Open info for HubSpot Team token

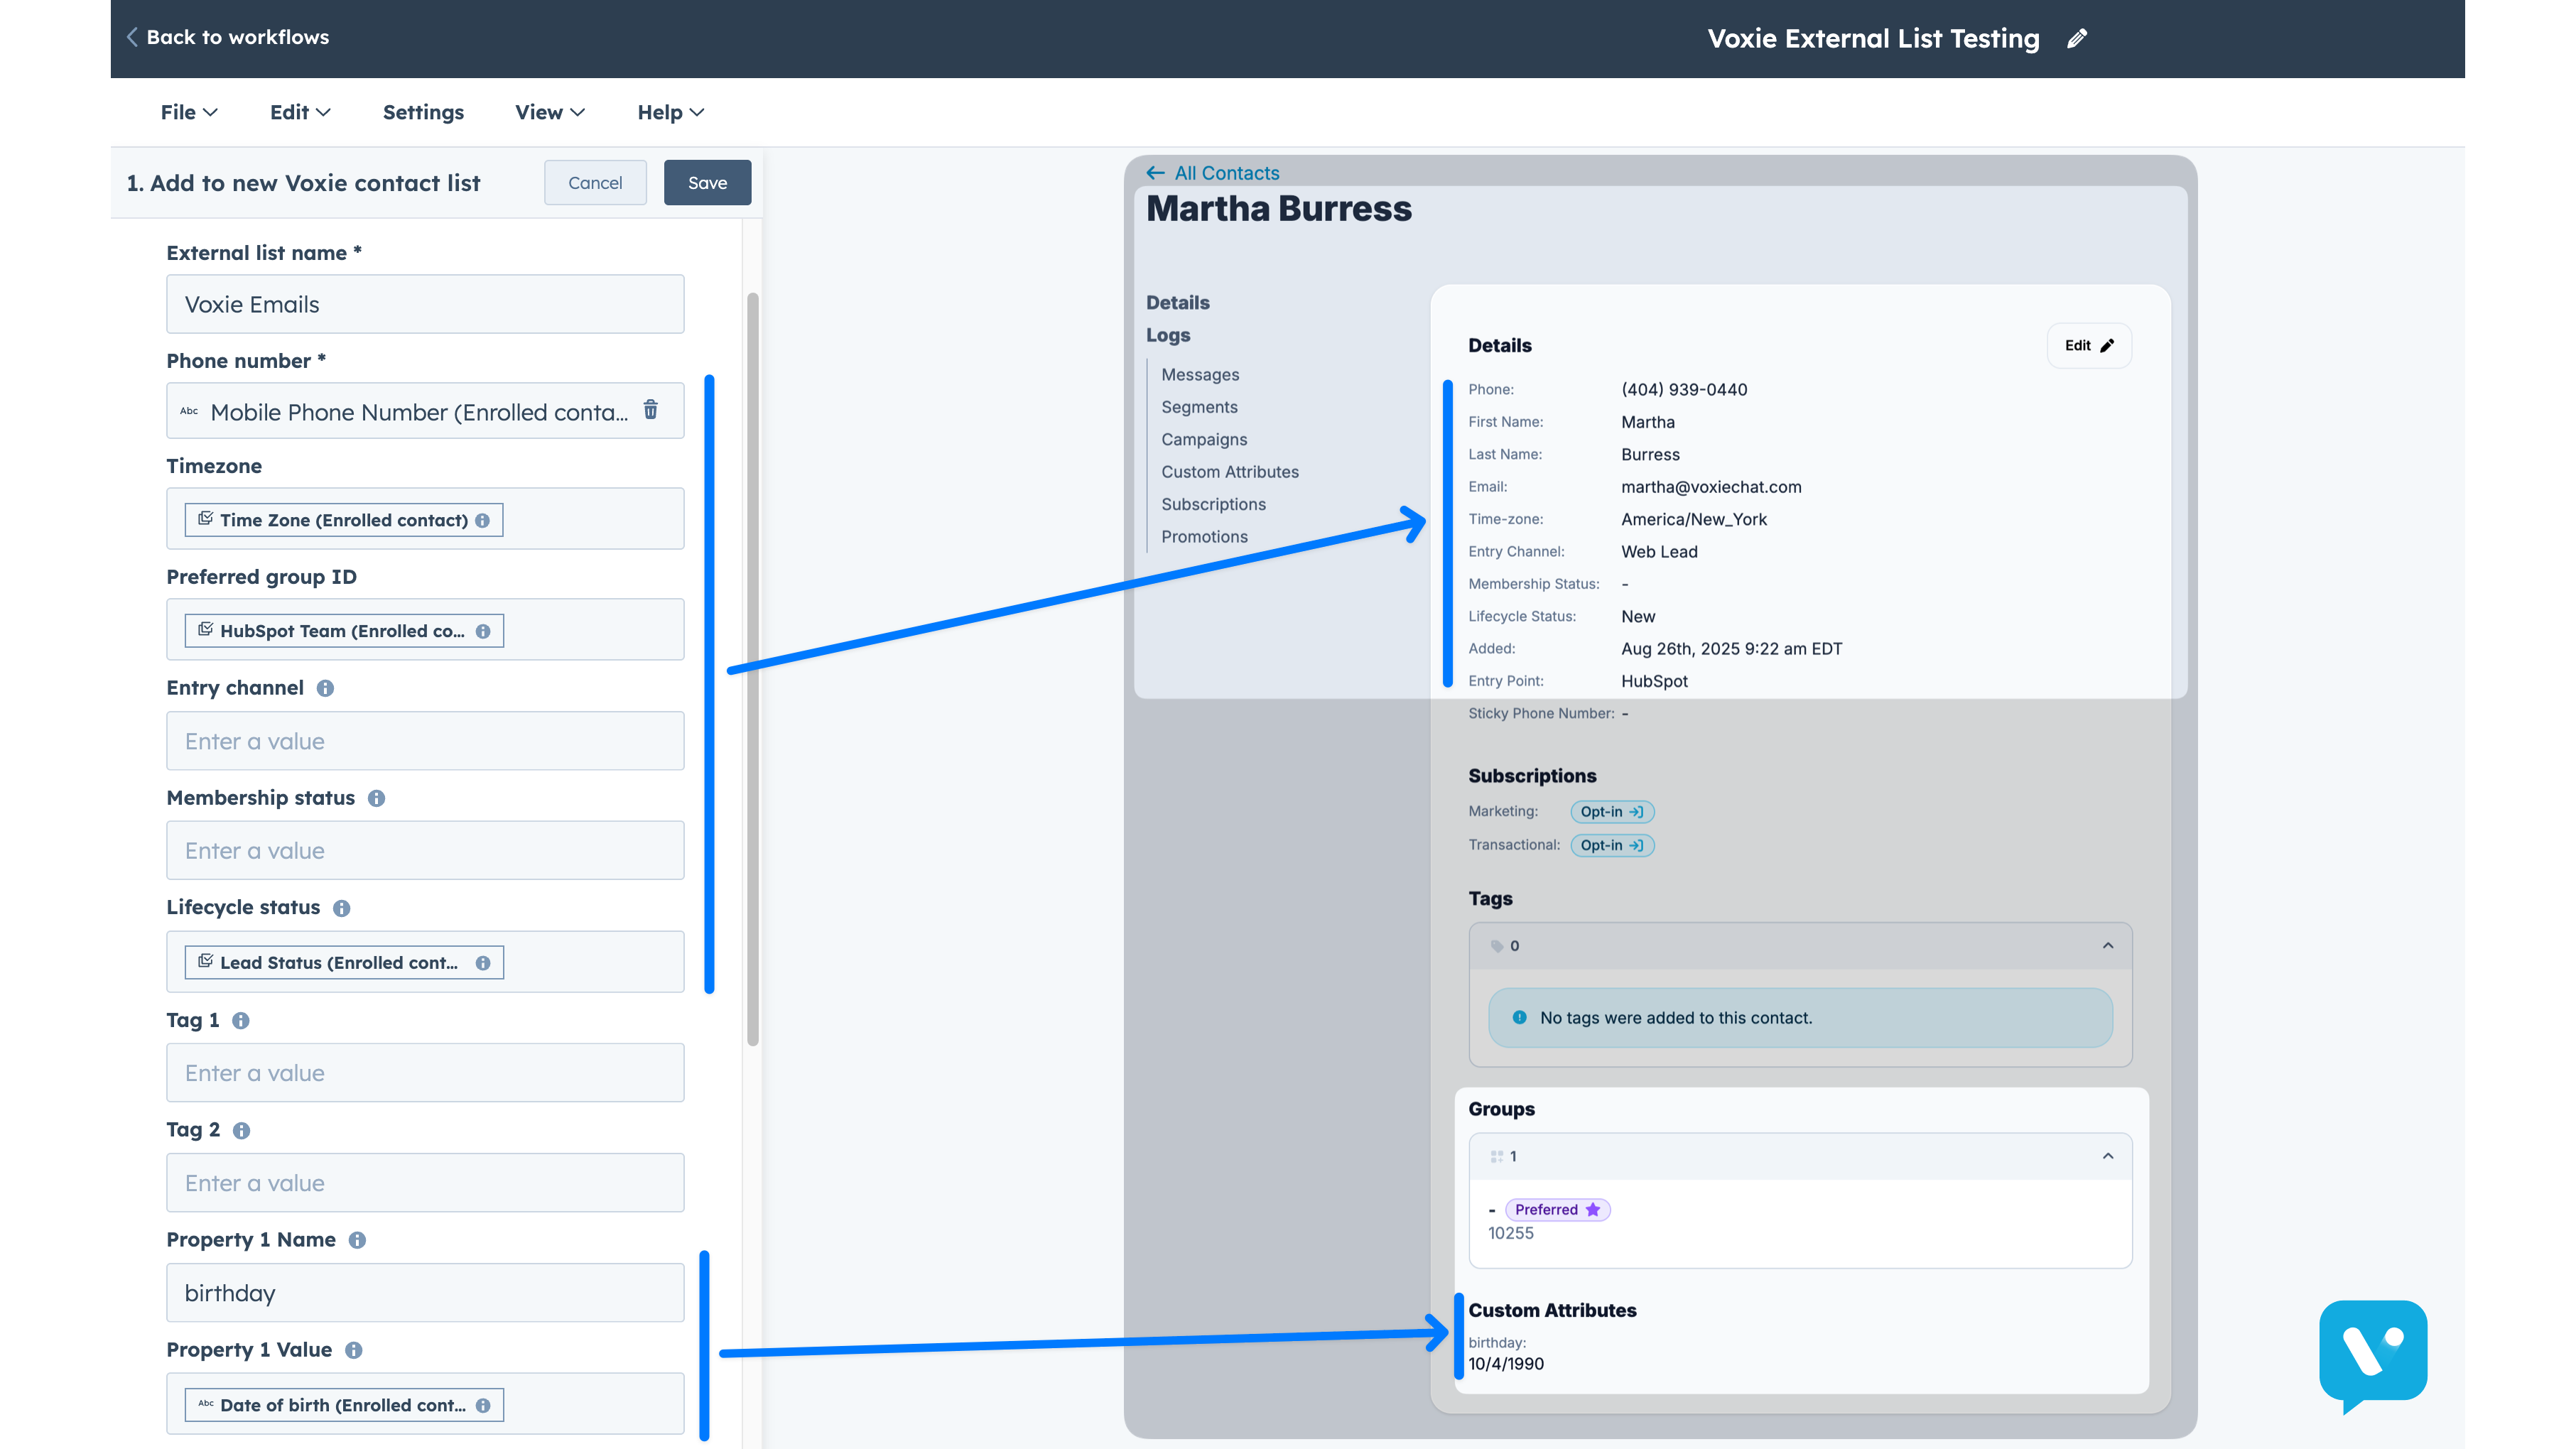(483, 631)
